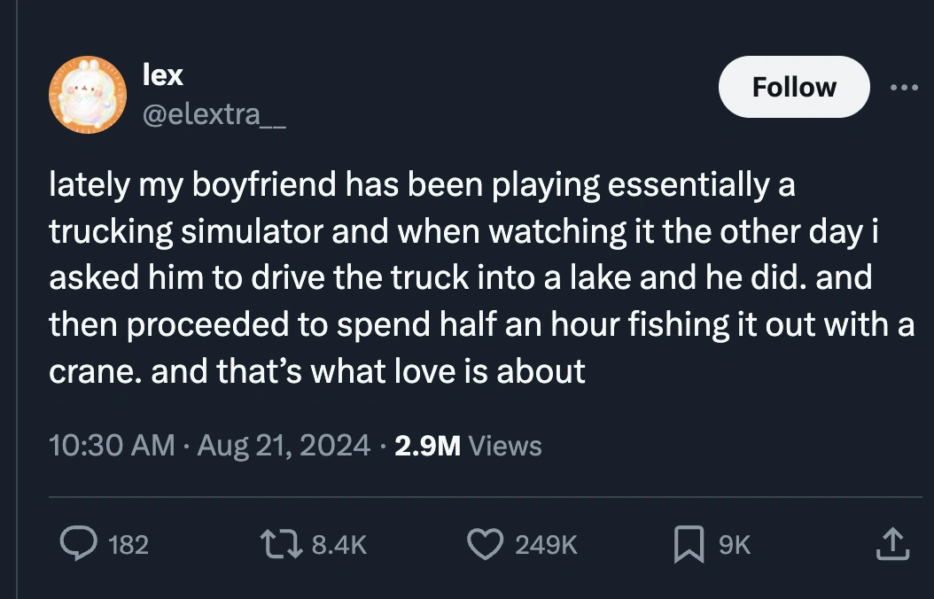
Task: Follow the lex account
Action: pyautogui.click(x=793, y=87)
